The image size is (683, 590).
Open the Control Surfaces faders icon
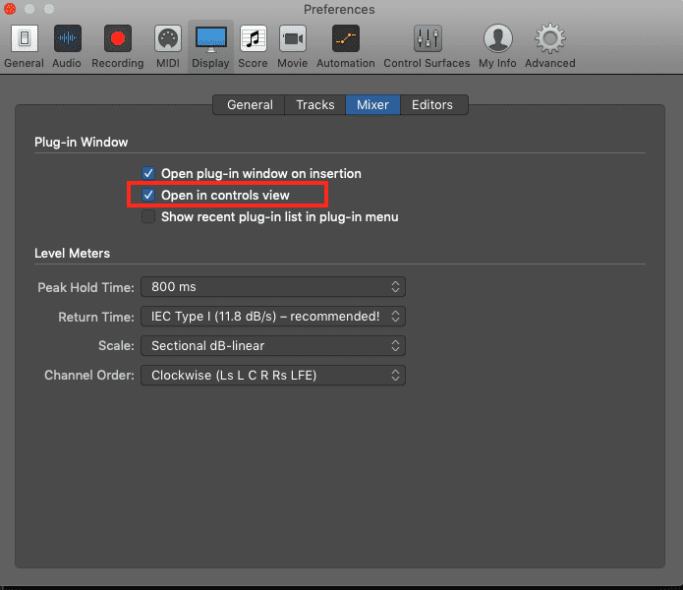pyautogui.click(x=427, y=38)
